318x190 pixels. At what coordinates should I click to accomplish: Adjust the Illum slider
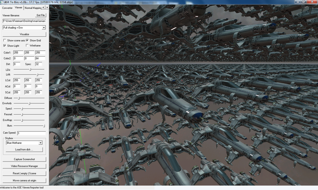click(x=44, y=126)
